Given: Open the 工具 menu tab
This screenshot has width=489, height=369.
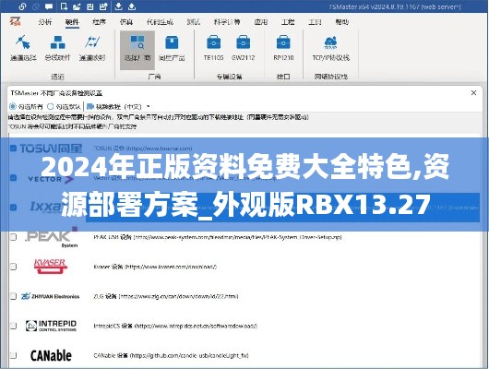Looking at the screenshot, I should [315, 22].
